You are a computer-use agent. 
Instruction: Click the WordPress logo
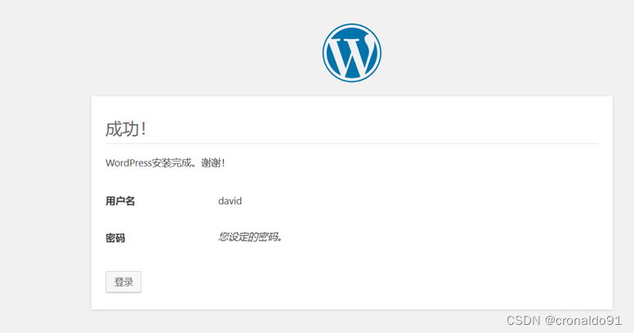[352, 53]
